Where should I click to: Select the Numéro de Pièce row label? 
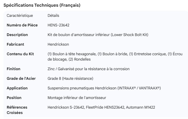pos(22,25)
